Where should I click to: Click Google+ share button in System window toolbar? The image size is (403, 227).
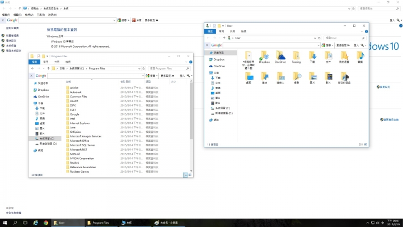137,20
